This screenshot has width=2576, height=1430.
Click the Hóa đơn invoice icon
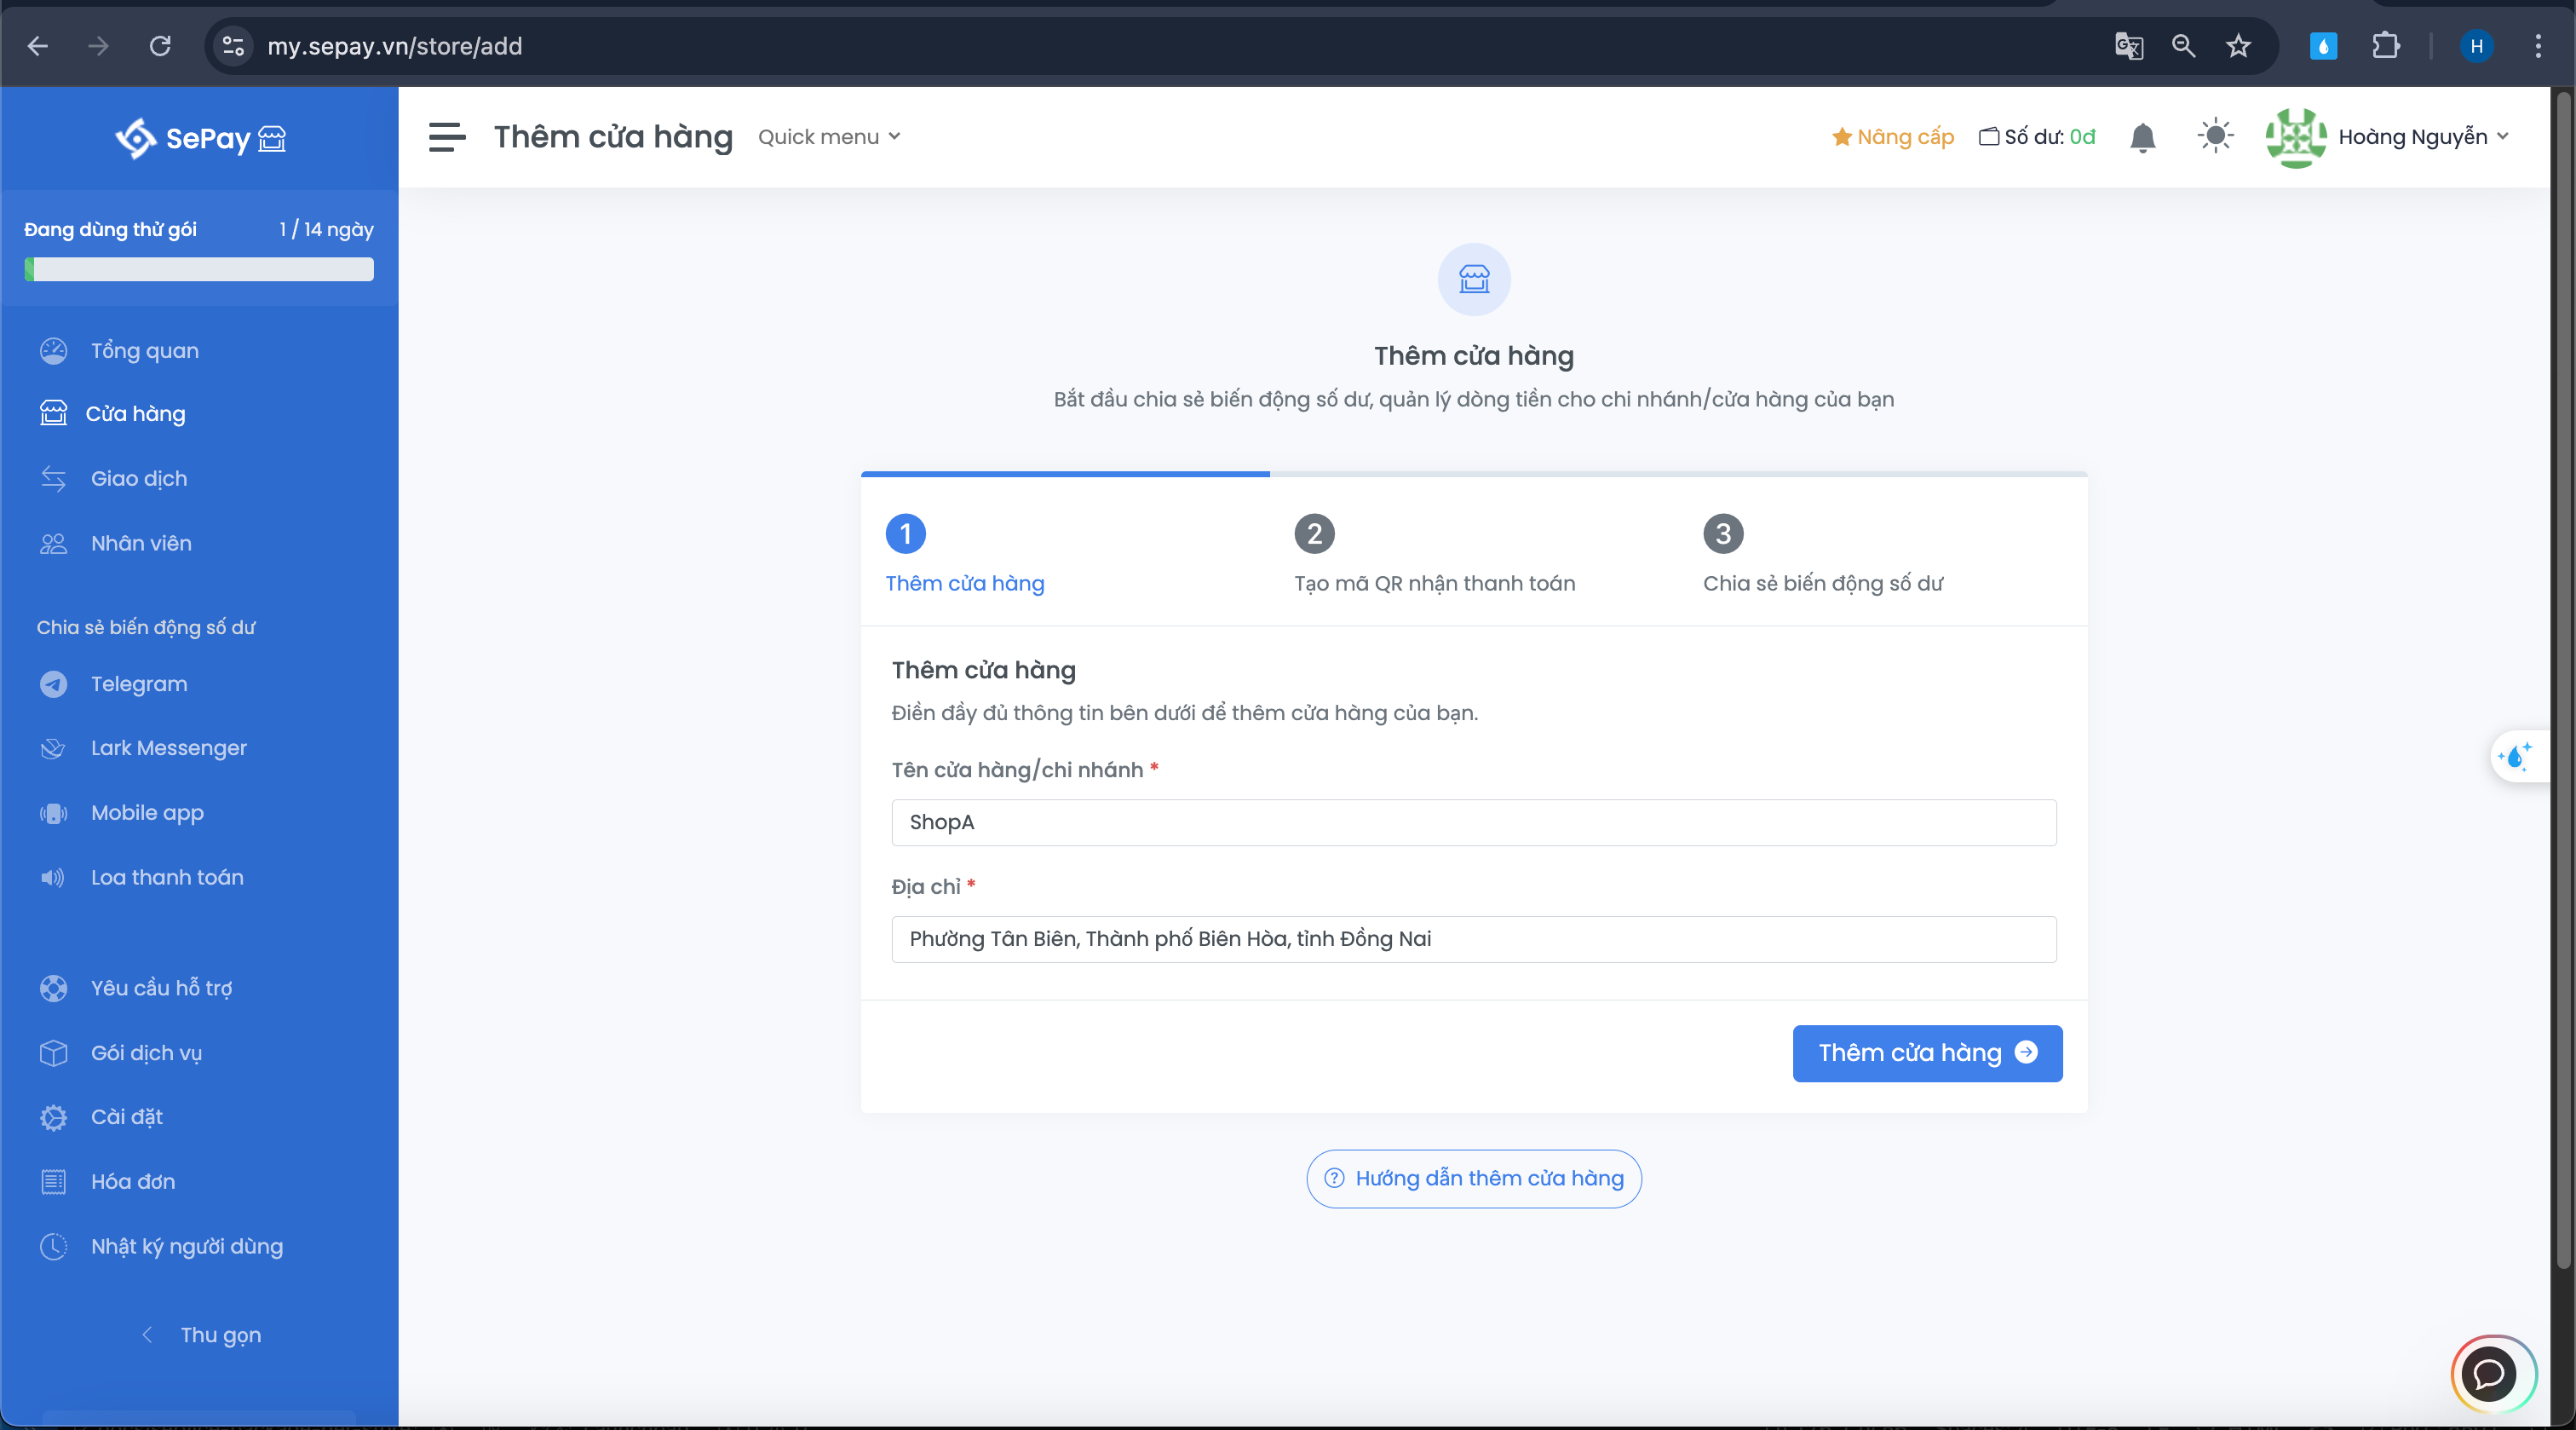pyautogui.click(x=53, y=1182)
